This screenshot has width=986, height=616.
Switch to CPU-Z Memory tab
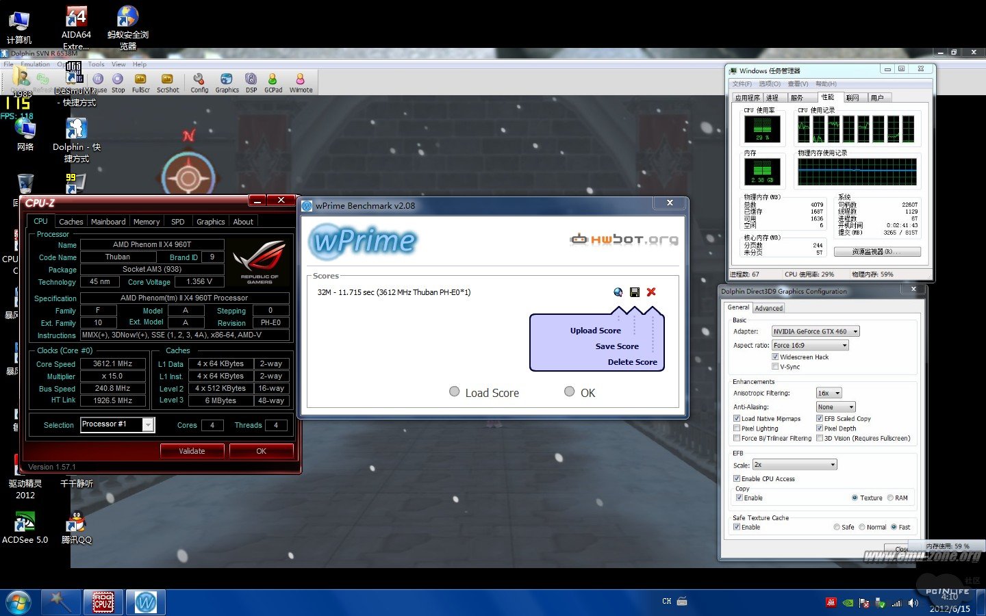pos(147,222)
